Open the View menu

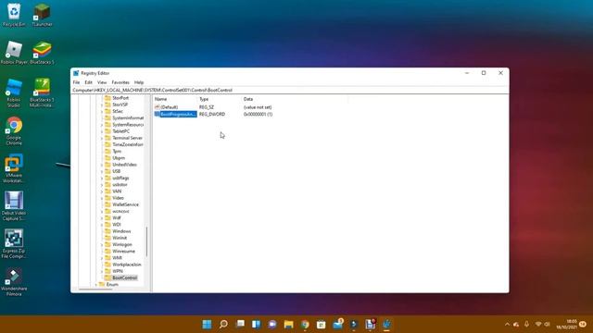pyautogui.click(x=102, y=82)
